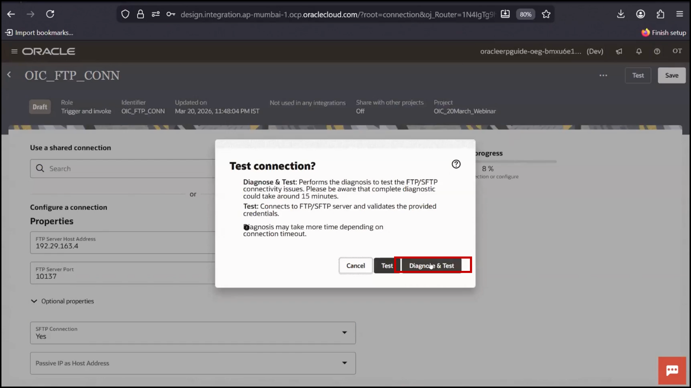Open the tracking protection shield icon
This screenshot has height=388, width=691.
point(125,14)
